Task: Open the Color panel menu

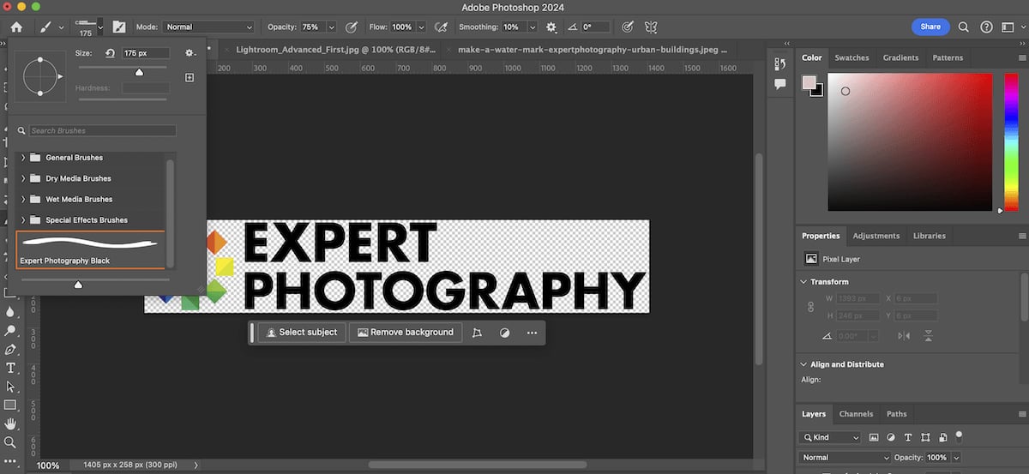Action: (x=1021, y=58)
